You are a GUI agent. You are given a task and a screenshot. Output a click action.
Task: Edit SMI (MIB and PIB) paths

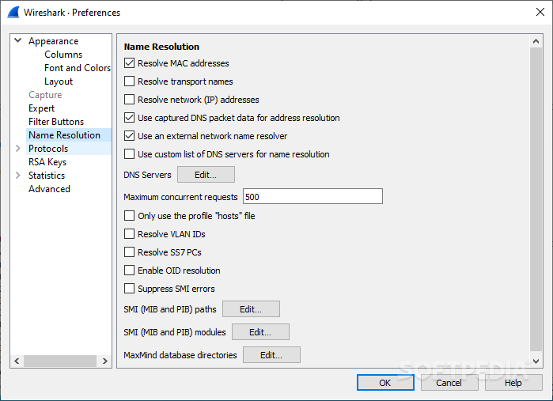251,309
